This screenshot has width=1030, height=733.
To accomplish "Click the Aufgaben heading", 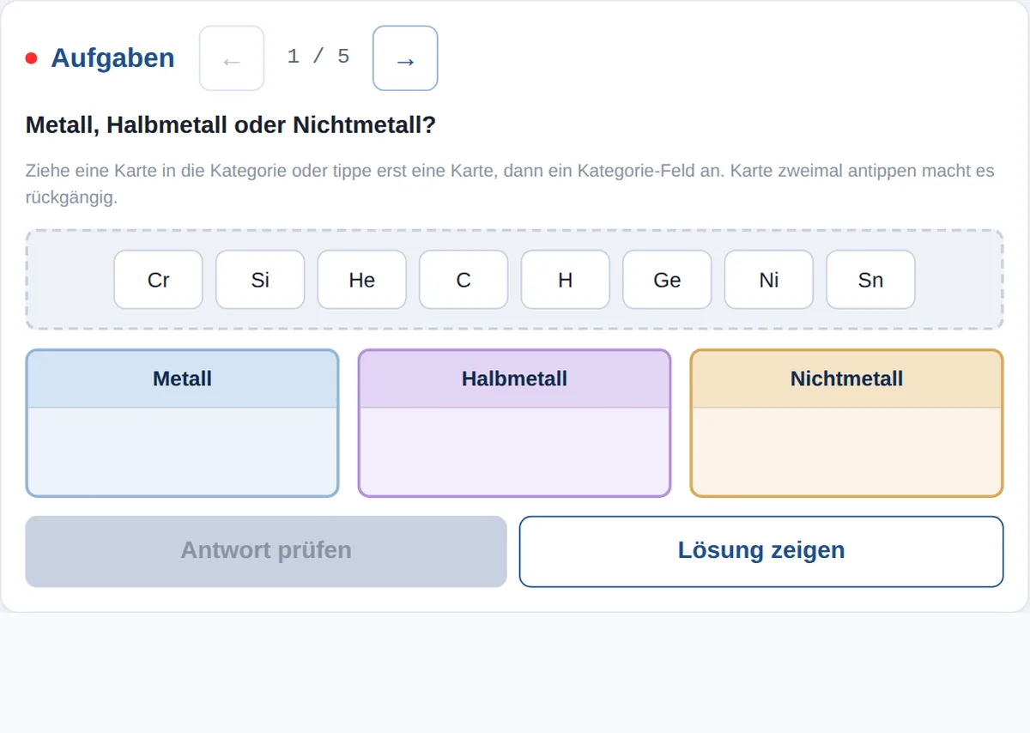I will [x=112, y=58].
